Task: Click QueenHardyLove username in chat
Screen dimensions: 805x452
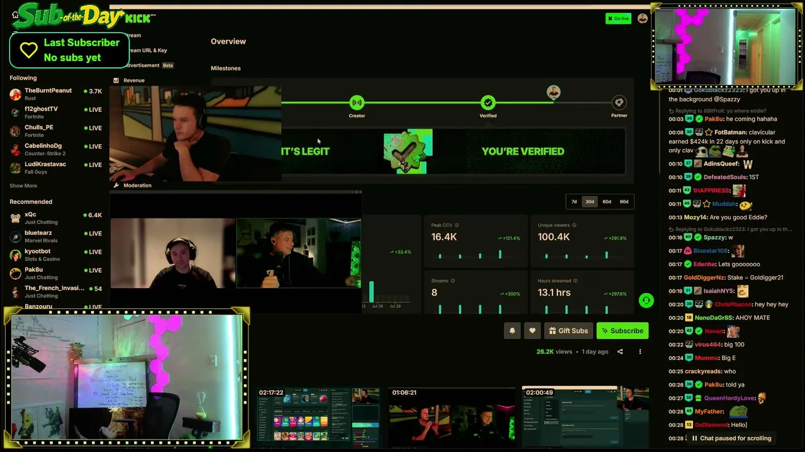Action: click(730, 398)
